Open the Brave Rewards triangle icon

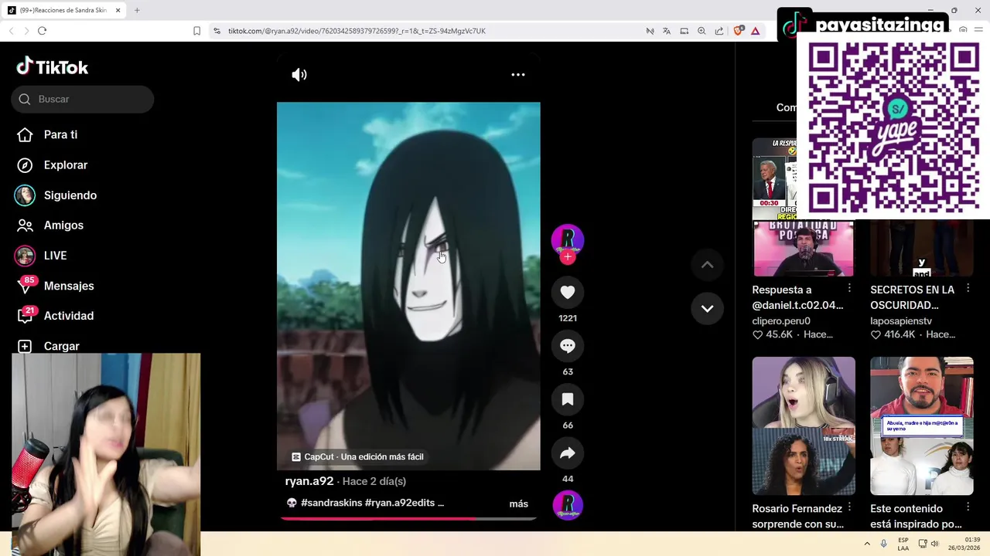tap(755, 31)
